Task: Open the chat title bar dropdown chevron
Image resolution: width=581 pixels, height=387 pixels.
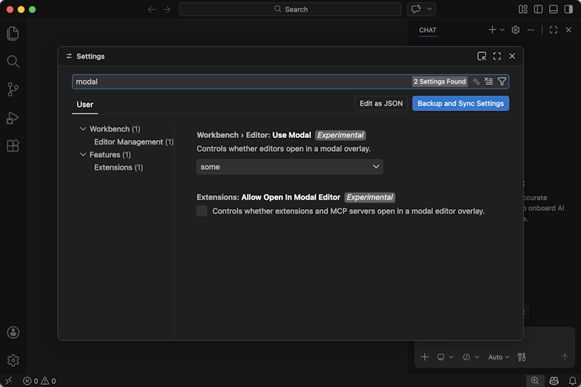Action: (x=429, y=9)
